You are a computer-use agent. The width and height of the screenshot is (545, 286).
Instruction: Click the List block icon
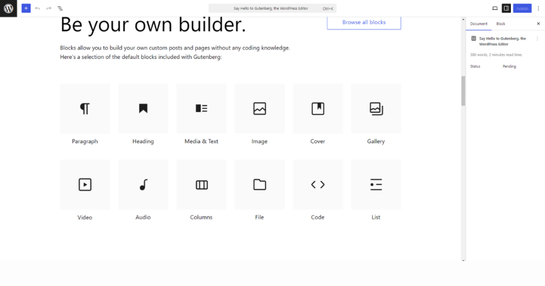[x=376, y=184]
